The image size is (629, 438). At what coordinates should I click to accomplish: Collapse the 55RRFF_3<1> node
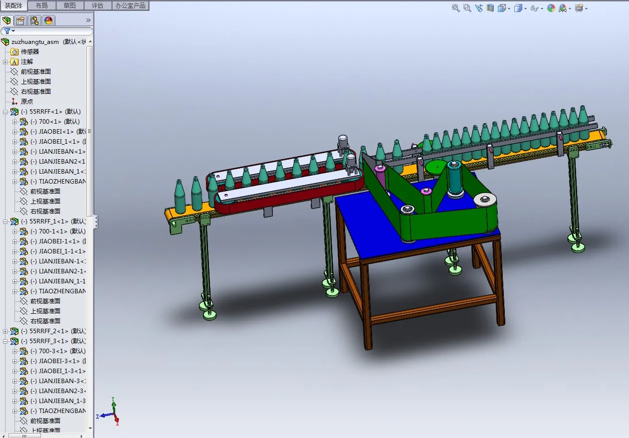5,341
